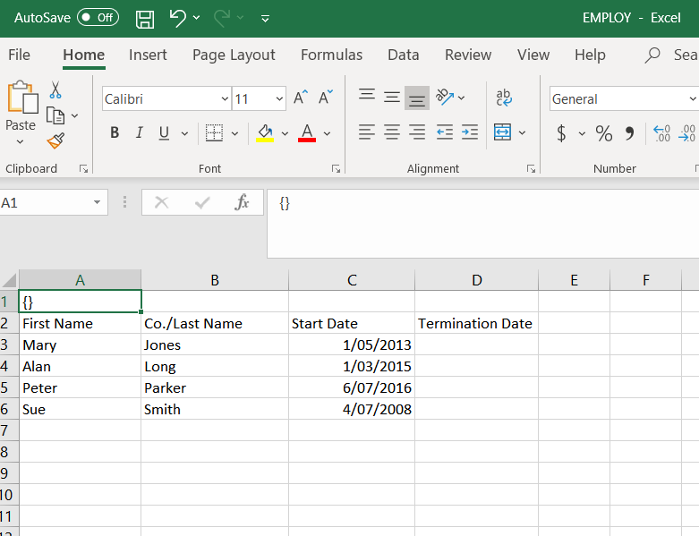Expand the General number format dropdown
The width and height of the screenshot is (699, 536).
(x=692, y=99)
